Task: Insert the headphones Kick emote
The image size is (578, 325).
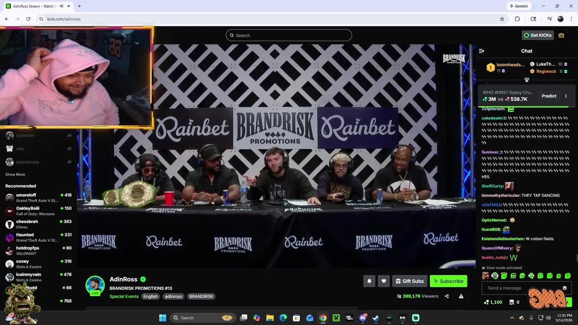Action: [495, 276]
